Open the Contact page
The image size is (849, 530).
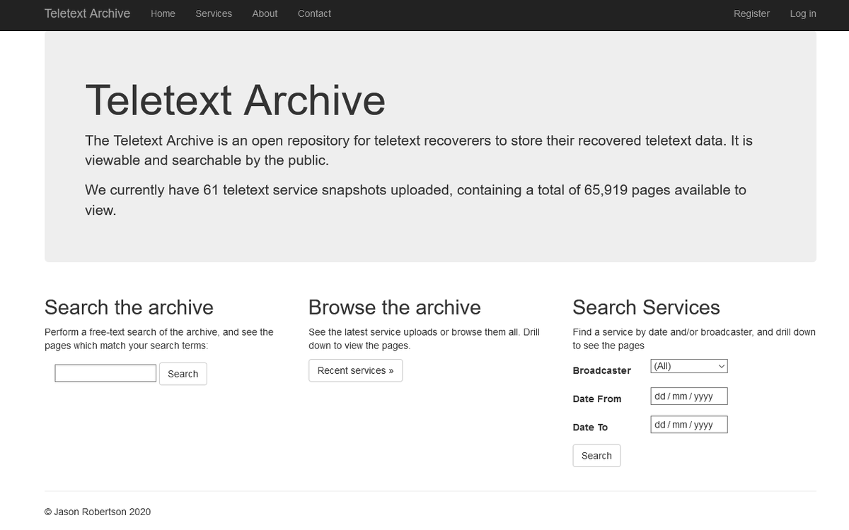point(314,13)
